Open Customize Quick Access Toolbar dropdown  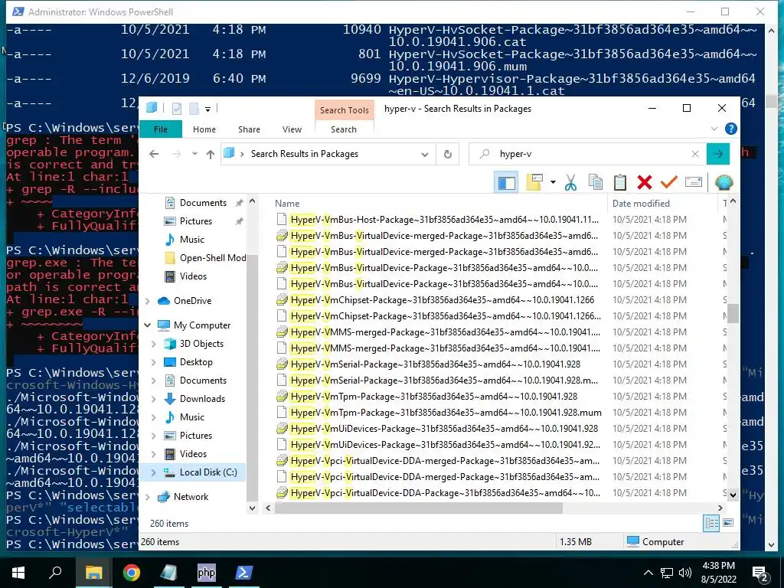click(208, 109)
